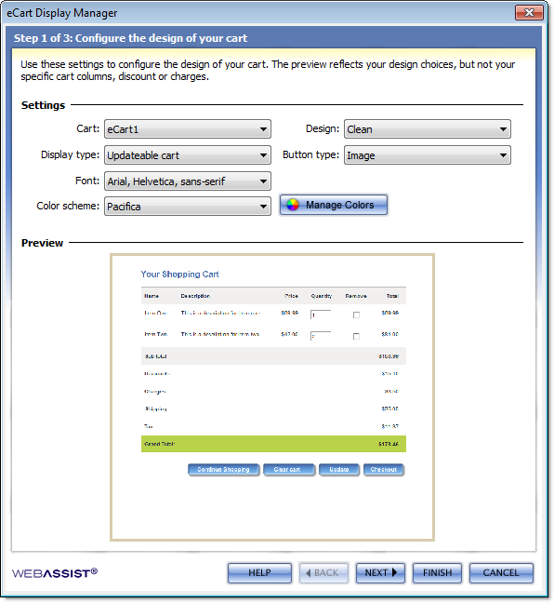The height and width of the screenshot is (603, 554).
Task: Click the first item's quantity field
Action: pos(321,315)
